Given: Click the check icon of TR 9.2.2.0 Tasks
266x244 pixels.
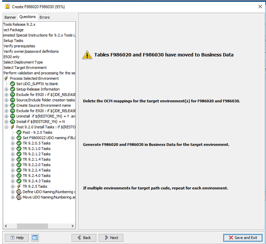Looking at the screenshot, I should click(x=19, y=165).
